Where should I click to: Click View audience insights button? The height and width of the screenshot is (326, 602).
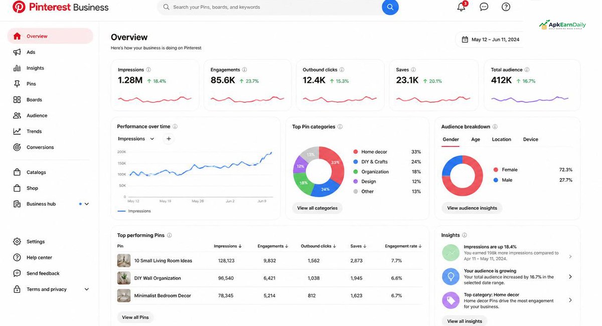click(472, 208)
